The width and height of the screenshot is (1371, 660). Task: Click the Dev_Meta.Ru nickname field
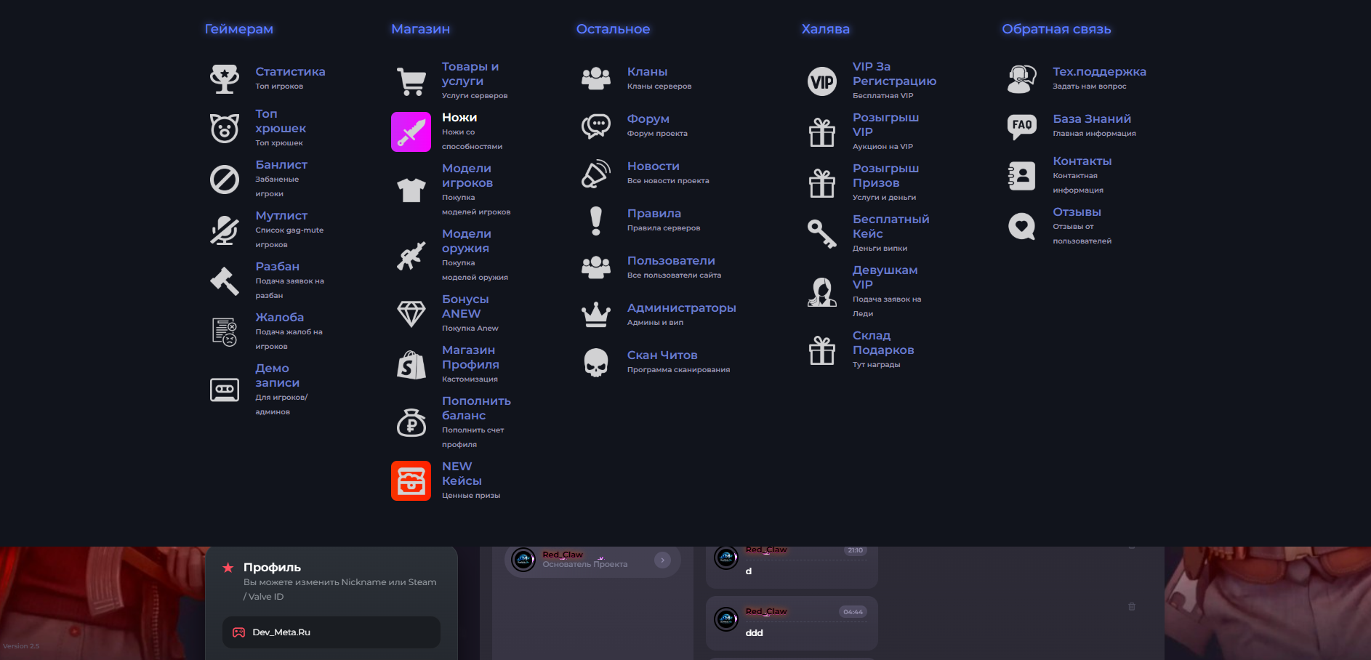[331, 632]
